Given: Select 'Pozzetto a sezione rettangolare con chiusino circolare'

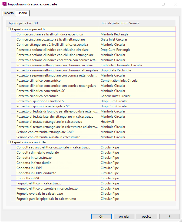Looking at the screenshot, I should click(x=55, y=65).
